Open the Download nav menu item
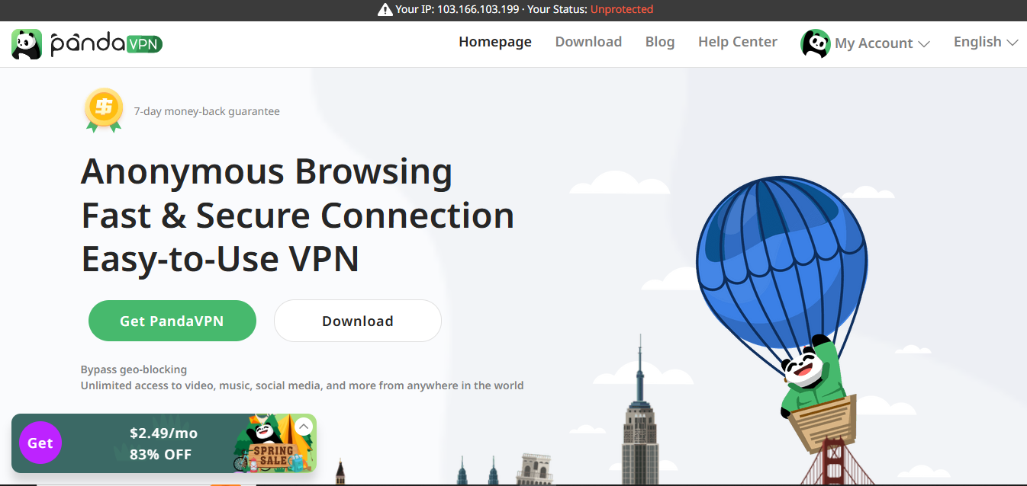 [588, 42]
